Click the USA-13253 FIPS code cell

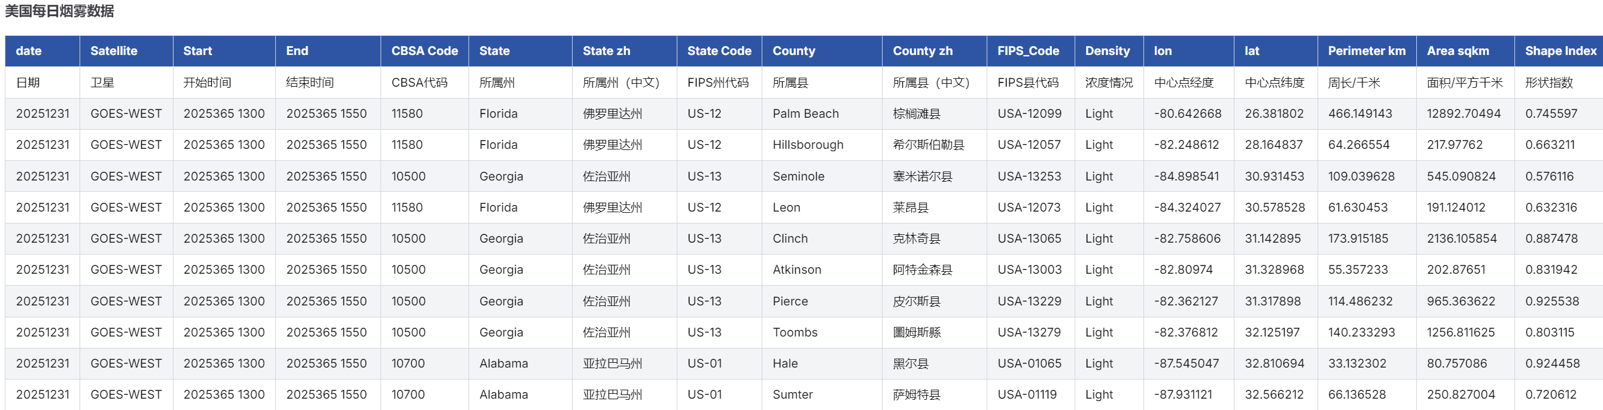[x=1029, y=176]
